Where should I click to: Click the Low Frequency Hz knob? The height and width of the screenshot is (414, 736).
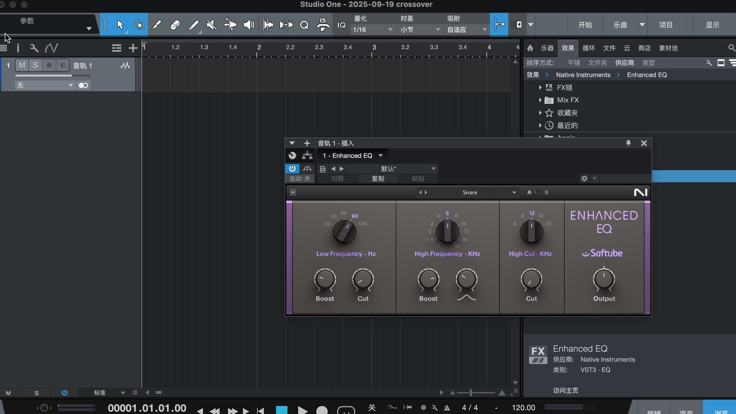344,232
